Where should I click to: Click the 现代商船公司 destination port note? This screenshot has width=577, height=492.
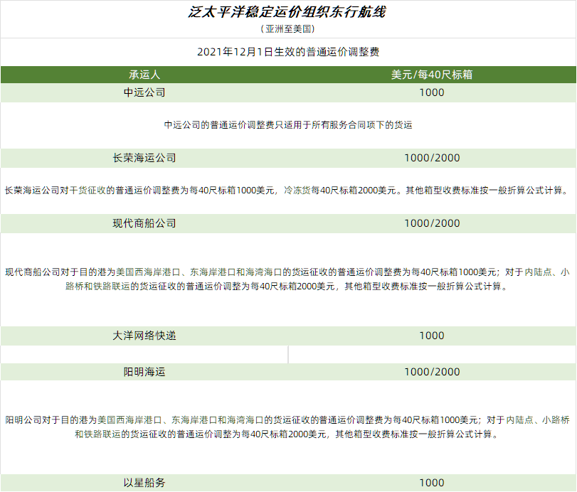pyautogui.click(x=288, y=279)
